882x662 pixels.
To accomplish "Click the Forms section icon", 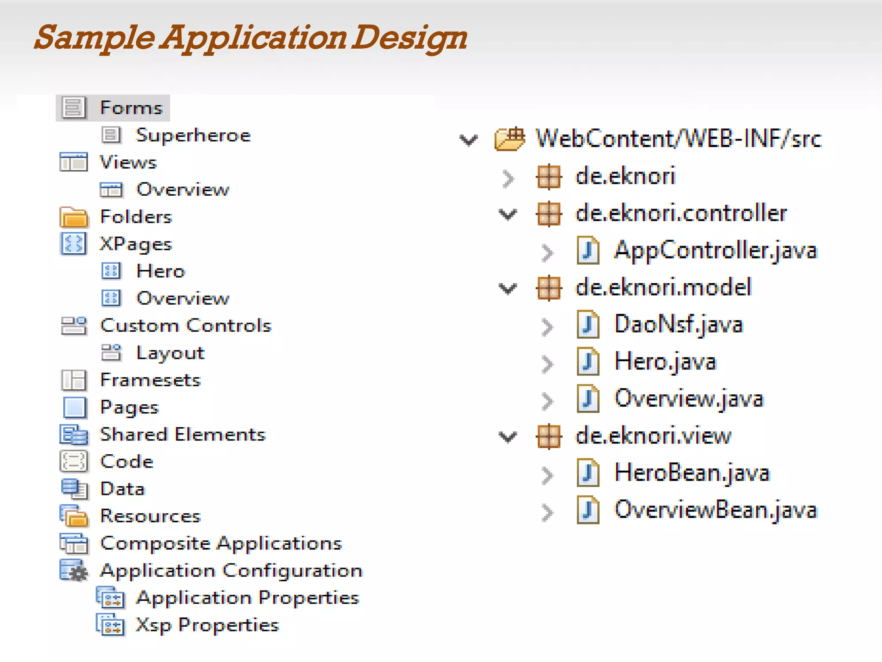I will (x=73, y=108).
